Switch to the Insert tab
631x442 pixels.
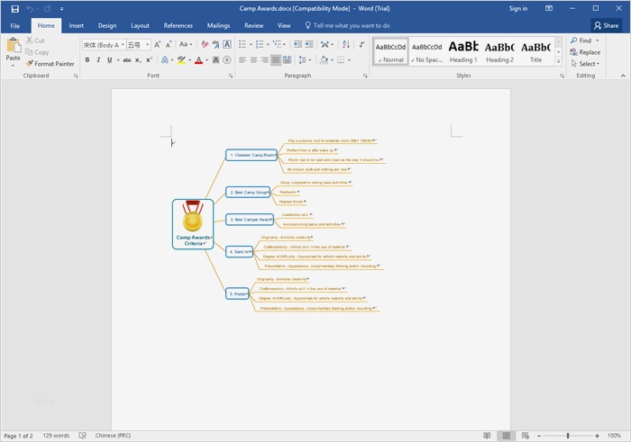click(x=77, y=26)
